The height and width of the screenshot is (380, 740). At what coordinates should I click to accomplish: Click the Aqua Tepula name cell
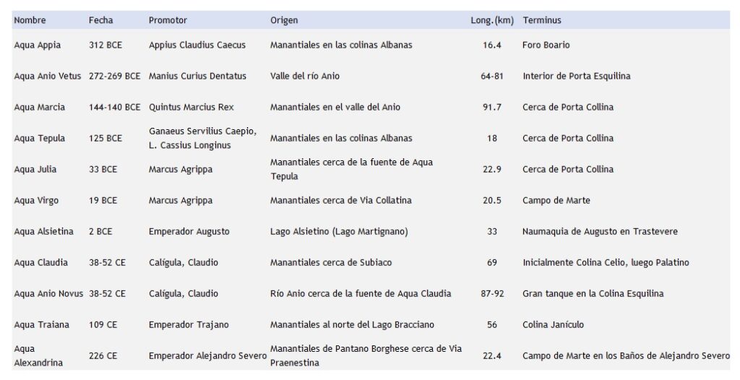point(39,138)
